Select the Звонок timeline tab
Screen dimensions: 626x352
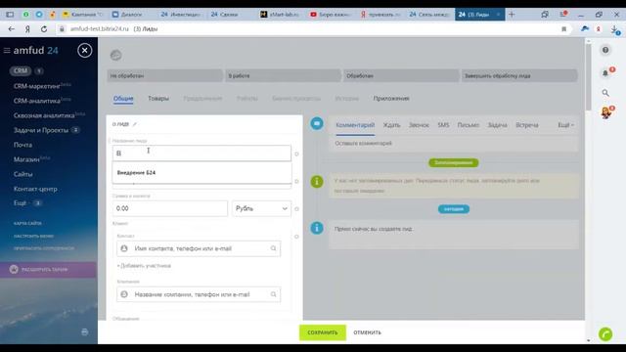tap(419, 125)
